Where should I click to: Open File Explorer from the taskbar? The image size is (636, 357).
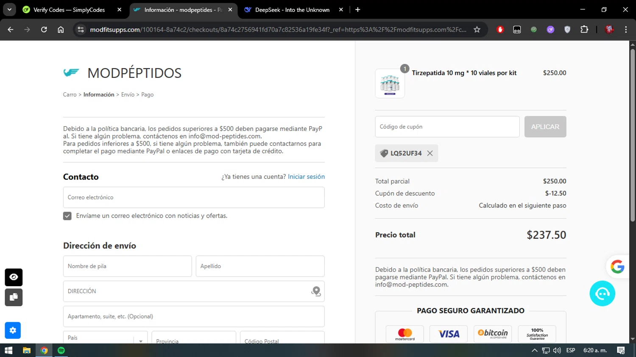tap(27, 350)
